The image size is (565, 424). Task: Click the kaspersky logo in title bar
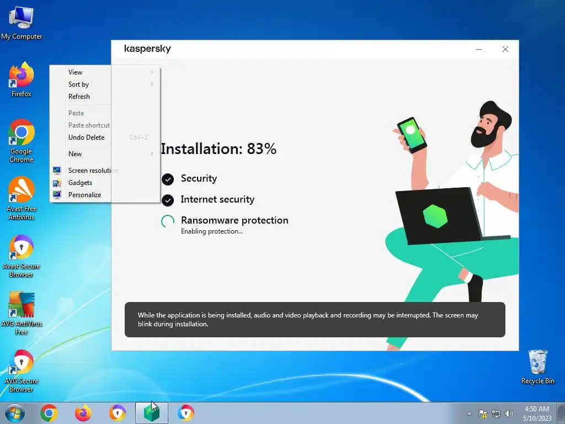pyautogui.click(x=147, y=49)
